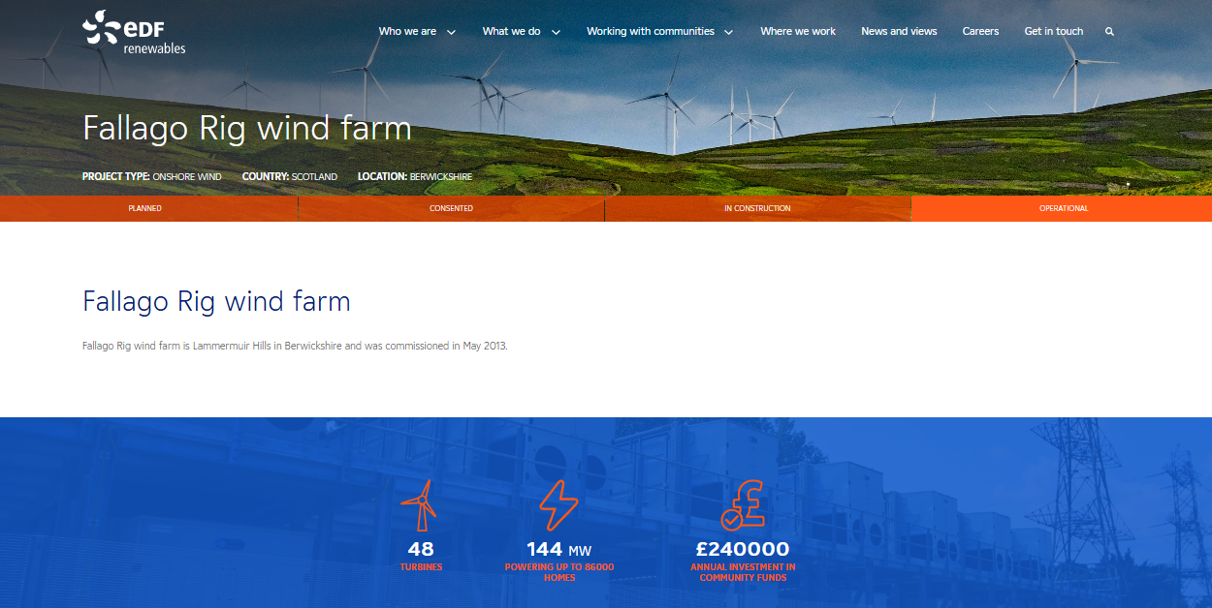Image resolution: width=1212 pixels, height=608 pixels.
Task: Click the Berwickshire location label
Action: pyautogui.click(x=442, y=177)
